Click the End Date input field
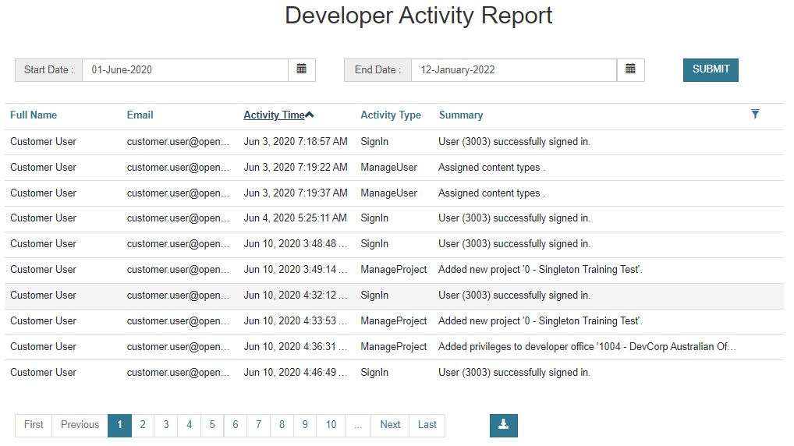This screenshot has height=446, width=794. 513,69
